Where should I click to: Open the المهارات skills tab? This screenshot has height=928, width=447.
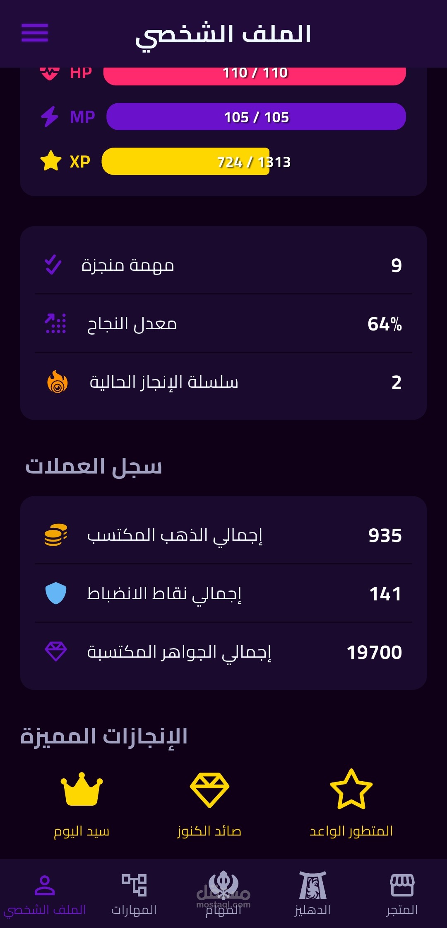click(x=134, y=894)
